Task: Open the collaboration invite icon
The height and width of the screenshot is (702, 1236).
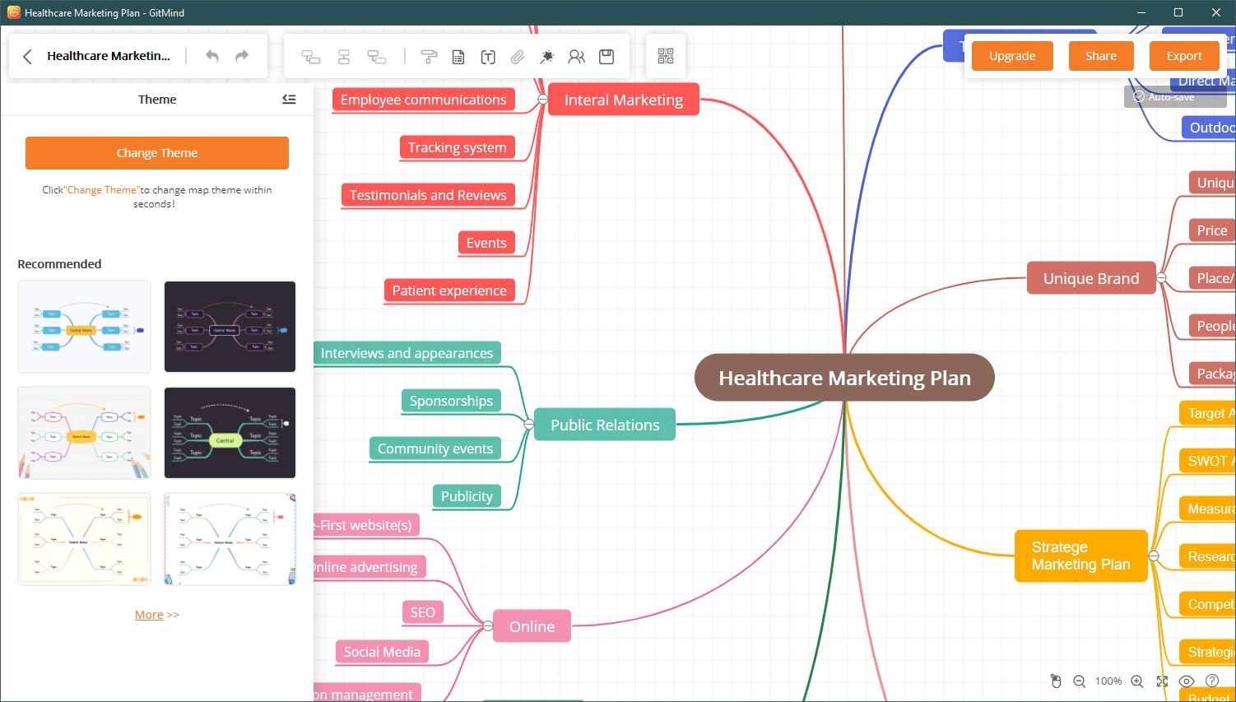Action: pos(577,57)
